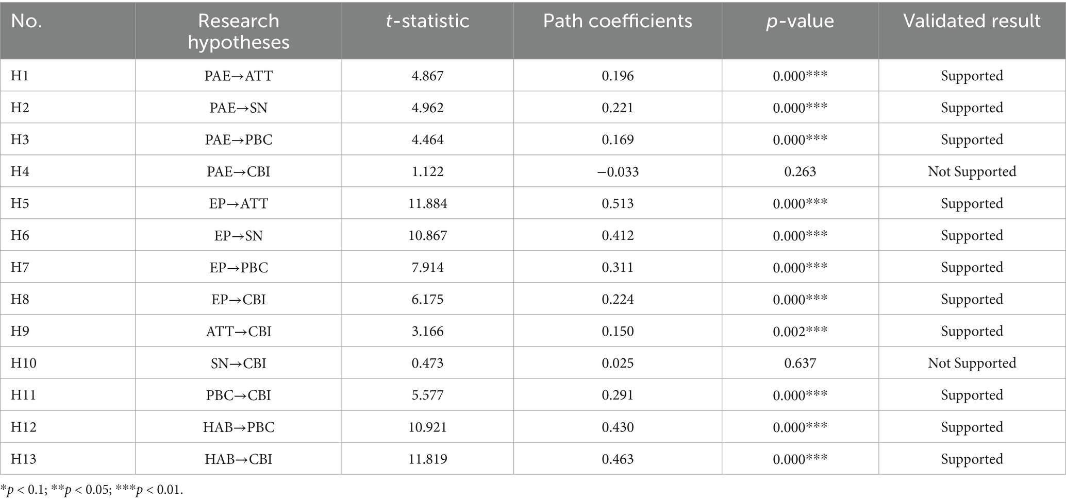The width and height of the screenshot is (1066, 502).
Task: Click the 't-statistic' column header
Action: (427, 21)
